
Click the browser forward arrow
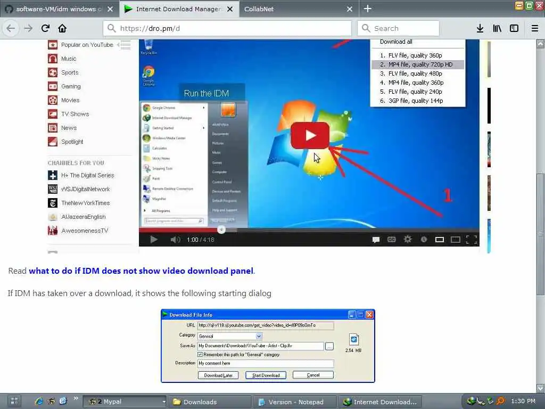28,28
